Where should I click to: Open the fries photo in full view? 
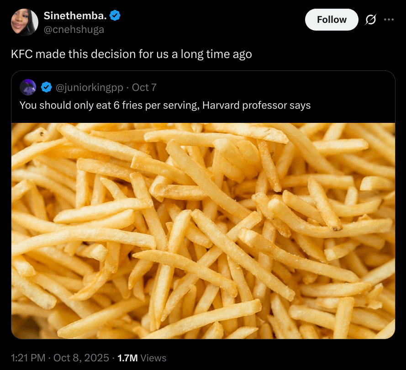click(x=203, y=231)
